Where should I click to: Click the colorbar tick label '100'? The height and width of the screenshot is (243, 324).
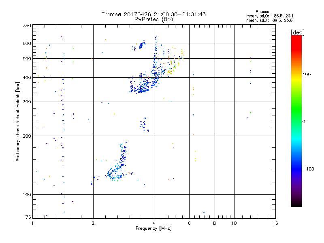click(x=307, y=75)
